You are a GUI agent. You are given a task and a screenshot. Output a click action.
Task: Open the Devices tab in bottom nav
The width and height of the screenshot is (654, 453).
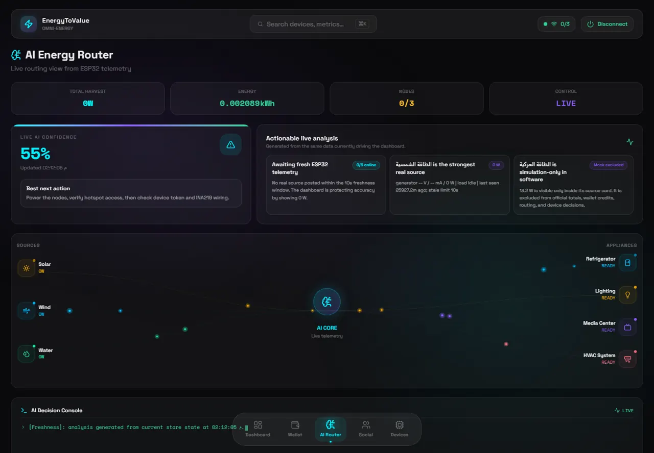pos(400,429)
